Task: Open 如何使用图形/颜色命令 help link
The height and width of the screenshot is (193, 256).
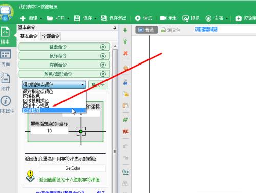Action: click(x=60, y=192)
